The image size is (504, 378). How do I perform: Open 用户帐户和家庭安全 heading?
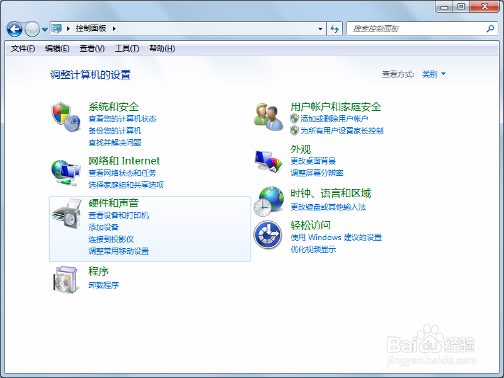(336, 106)
